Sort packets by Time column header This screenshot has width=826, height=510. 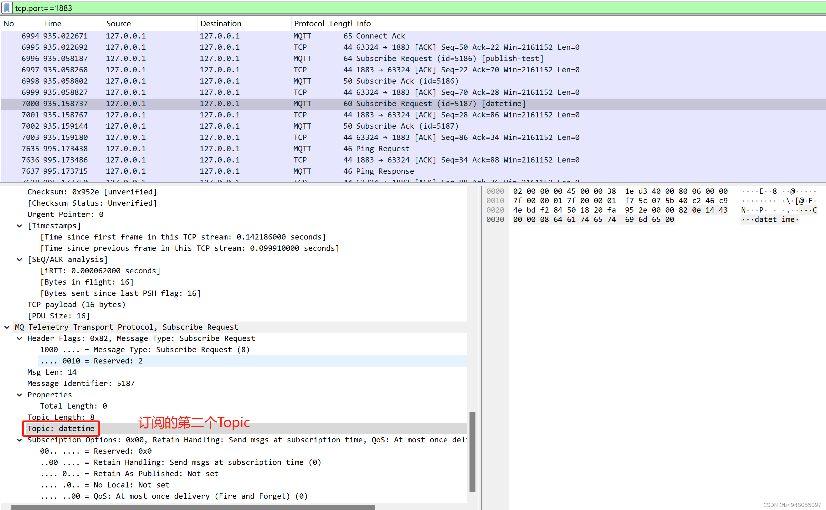(x=52, y=23)
